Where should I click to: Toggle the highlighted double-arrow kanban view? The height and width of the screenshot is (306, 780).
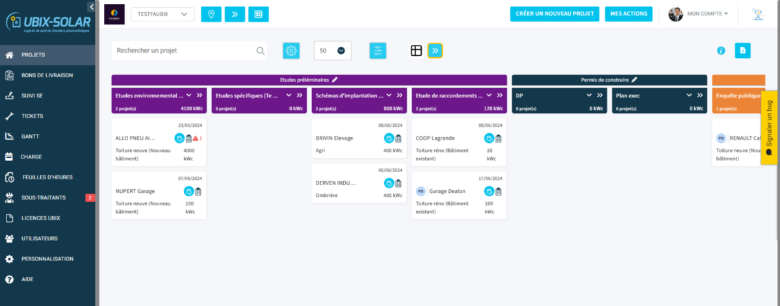pyautogui.click(x=435, y=51)
